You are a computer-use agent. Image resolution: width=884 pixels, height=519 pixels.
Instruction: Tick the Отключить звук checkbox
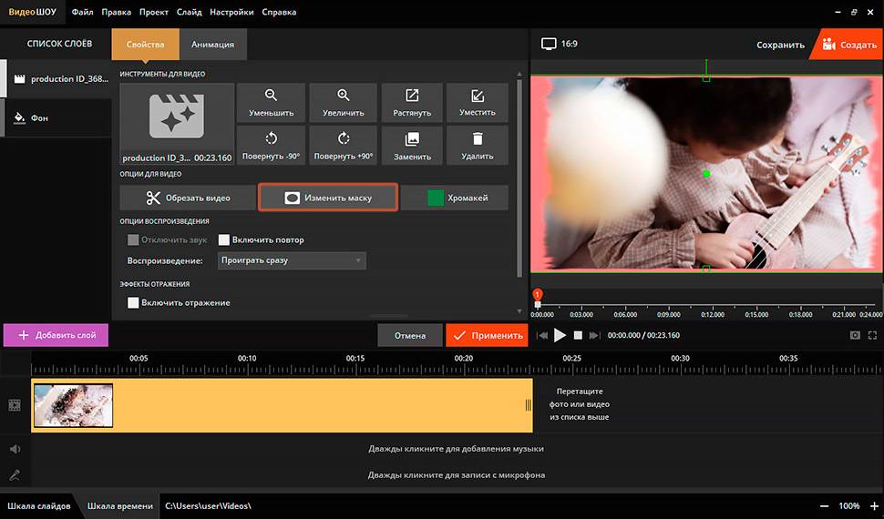click(x=133, y=240)
